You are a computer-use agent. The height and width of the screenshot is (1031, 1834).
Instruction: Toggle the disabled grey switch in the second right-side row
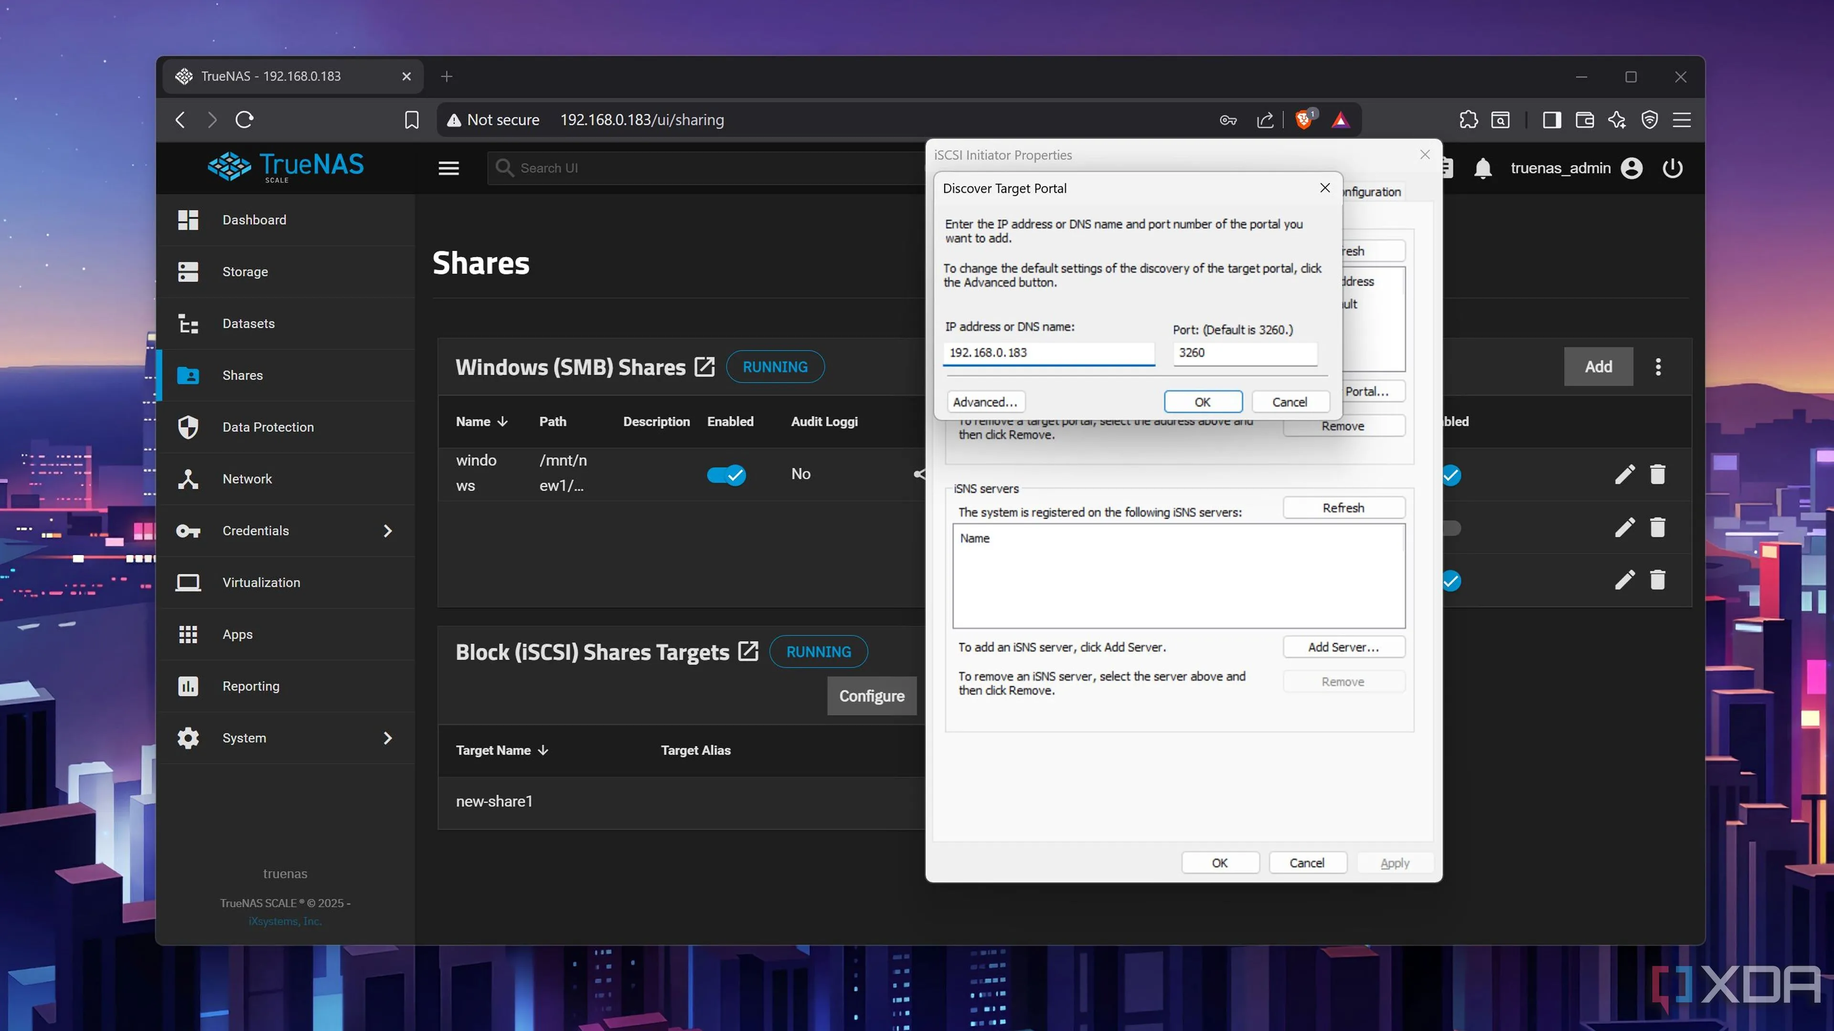[1452, 528]
